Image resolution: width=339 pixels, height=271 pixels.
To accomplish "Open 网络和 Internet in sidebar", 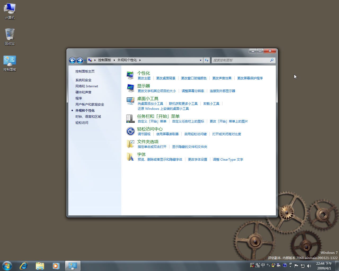I will (x=87, y=86).
